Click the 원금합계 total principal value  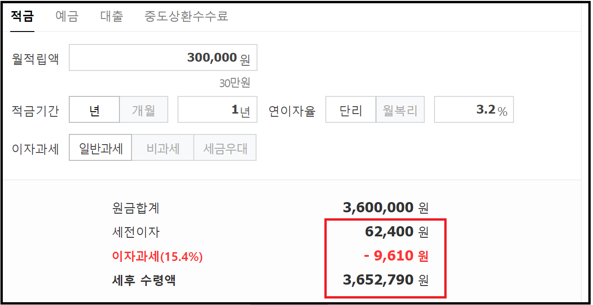386,207
